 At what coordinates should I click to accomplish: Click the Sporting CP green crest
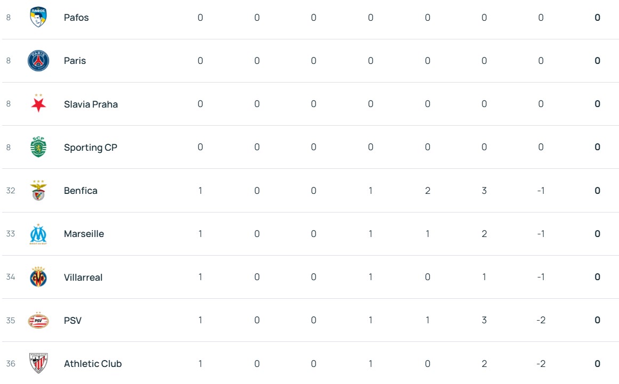[38, 147]
